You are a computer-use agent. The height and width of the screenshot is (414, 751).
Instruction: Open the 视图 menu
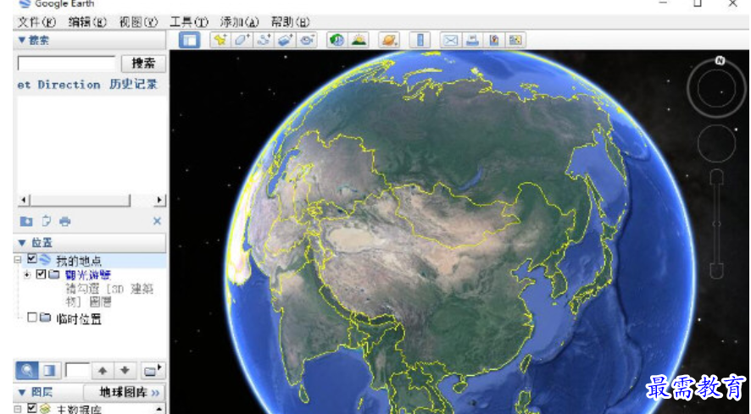[138, 22]
